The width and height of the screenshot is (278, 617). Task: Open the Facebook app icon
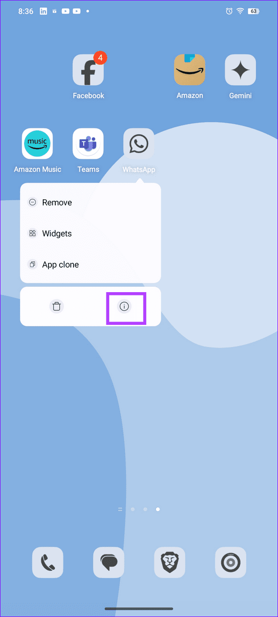(88, 70)
